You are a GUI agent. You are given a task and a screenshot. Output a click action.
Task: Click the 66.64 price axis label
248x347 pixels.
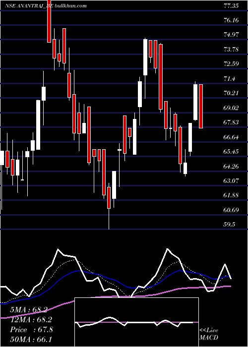231,137
